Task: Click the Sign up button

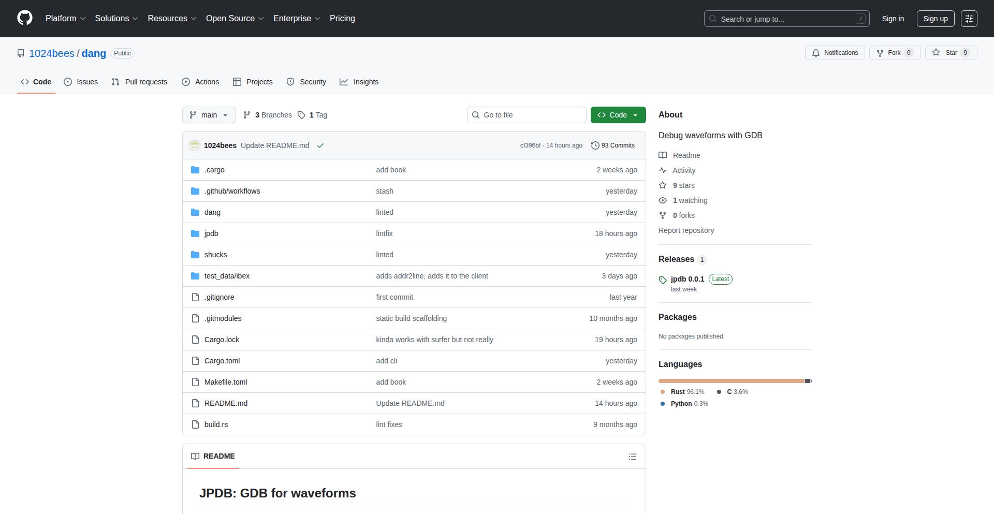Action: (x=935, y=19)
